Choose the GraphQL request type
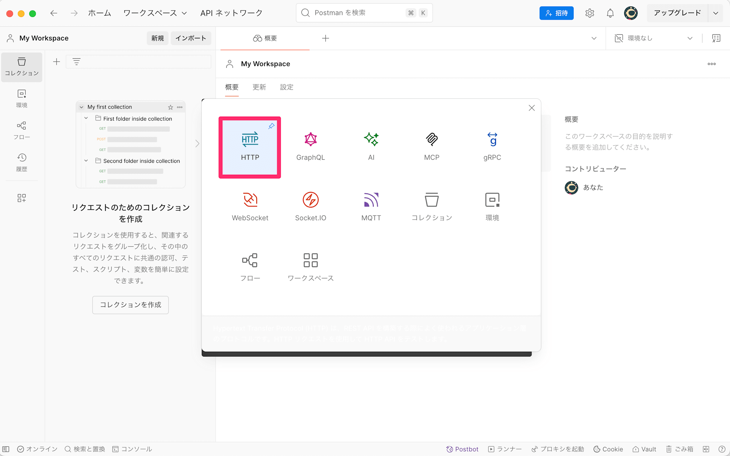730x456 pixels. pyautogui.click(x=310, y=147)
